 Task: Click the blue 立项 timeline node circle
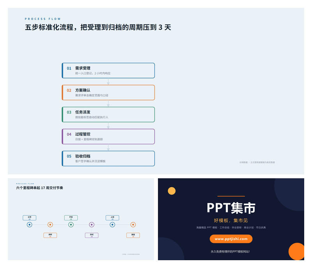point(30,225)
